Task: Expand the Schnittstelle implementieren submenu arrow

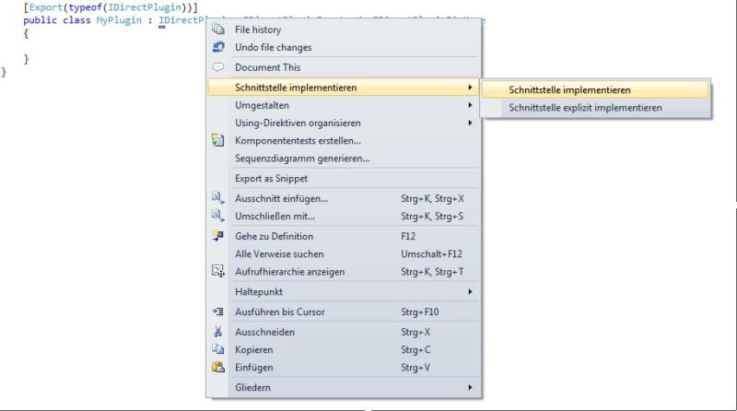Action: coord(470,88)
